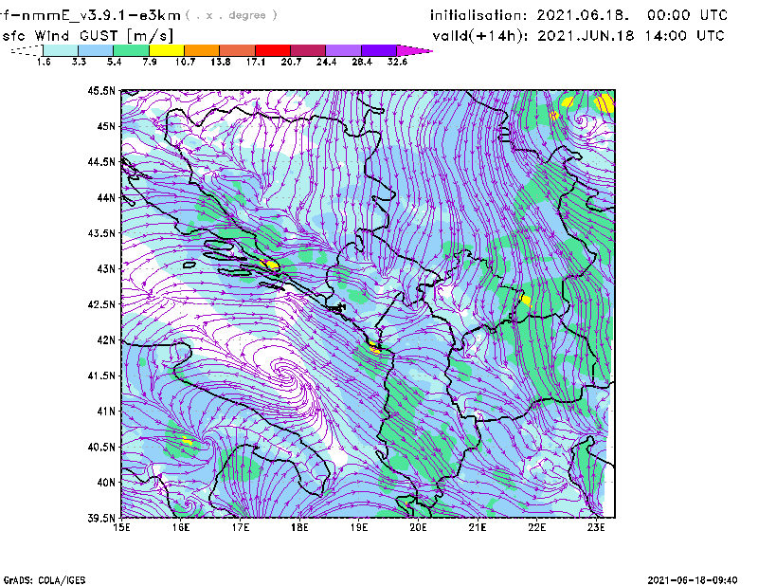
Task: Click the red 17.1–20.7 legend swatch
Action: pyautogui.click(x=273, y=50)
